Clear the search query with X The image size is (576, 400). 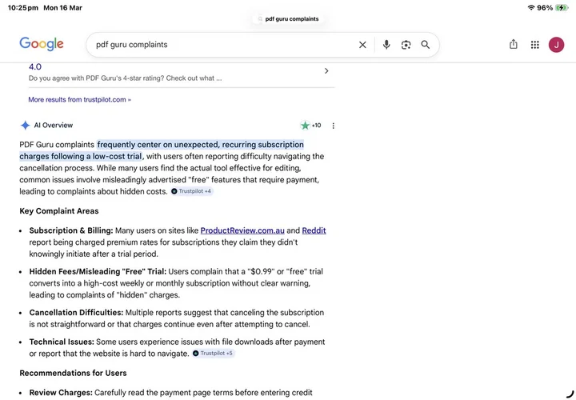[362, 45]
